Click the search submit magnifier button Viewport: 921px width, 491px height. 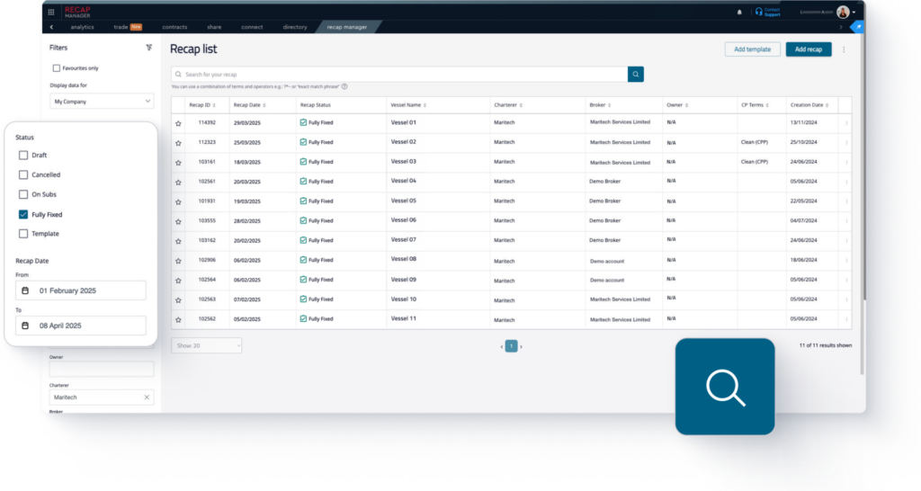point(636,74)
